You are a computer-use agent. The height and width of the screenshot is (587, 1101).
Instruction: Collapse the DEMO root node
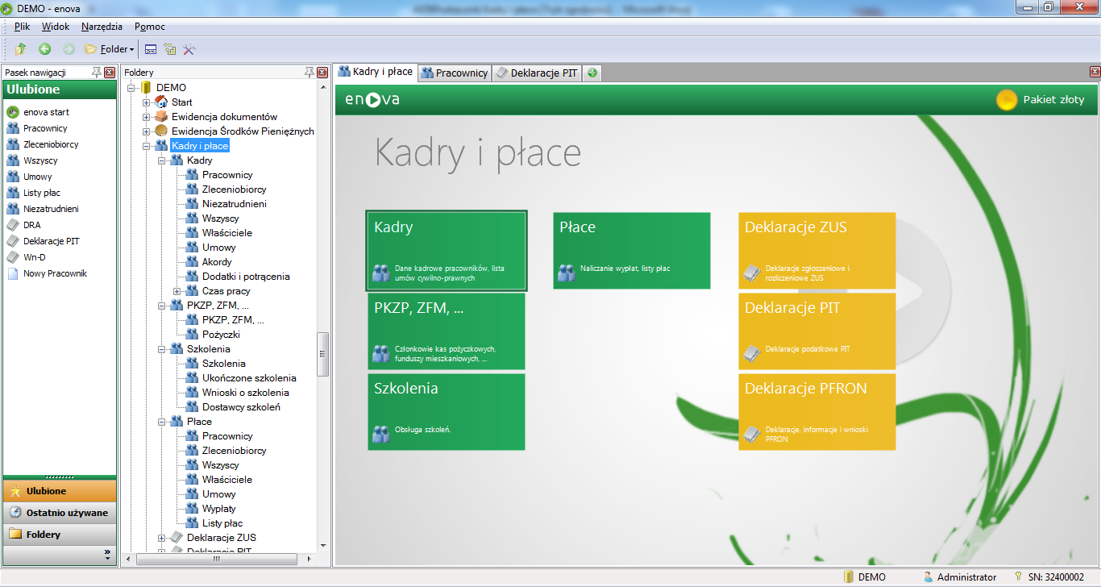click(131, 87)
